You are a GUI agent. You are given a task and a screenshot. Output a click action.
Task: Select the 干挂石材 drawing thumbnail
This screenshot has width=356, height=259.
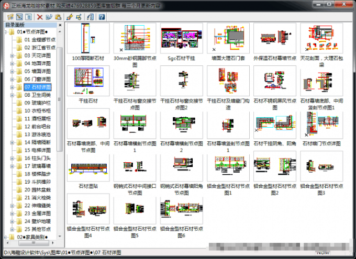pos(88,81)
